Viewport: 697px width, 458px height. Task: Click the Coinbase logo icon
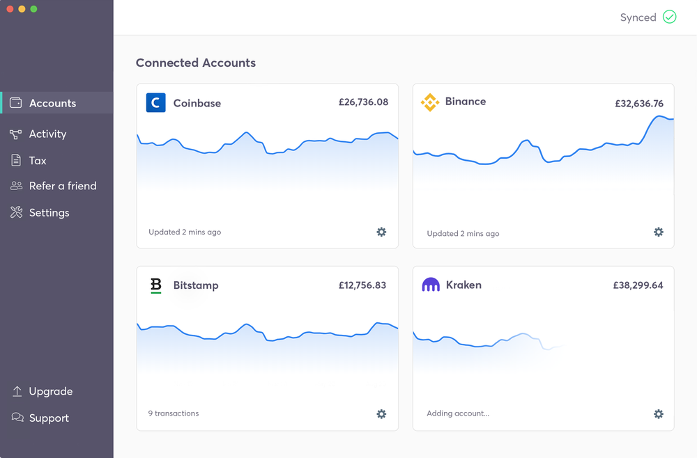pyautogui.click(x=155, y=102)
